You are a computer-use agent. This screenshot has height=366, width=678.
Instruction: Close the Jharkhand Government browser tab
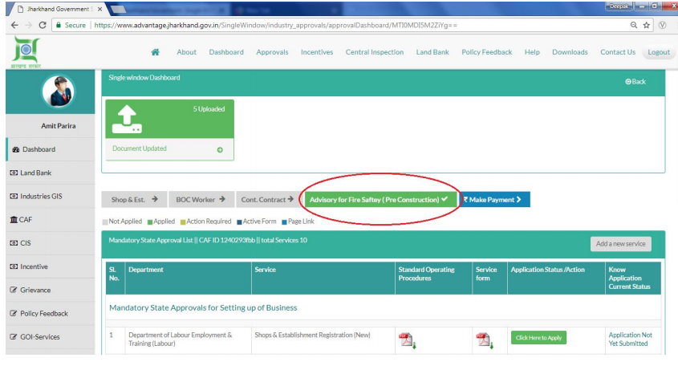tap(99, 9)
